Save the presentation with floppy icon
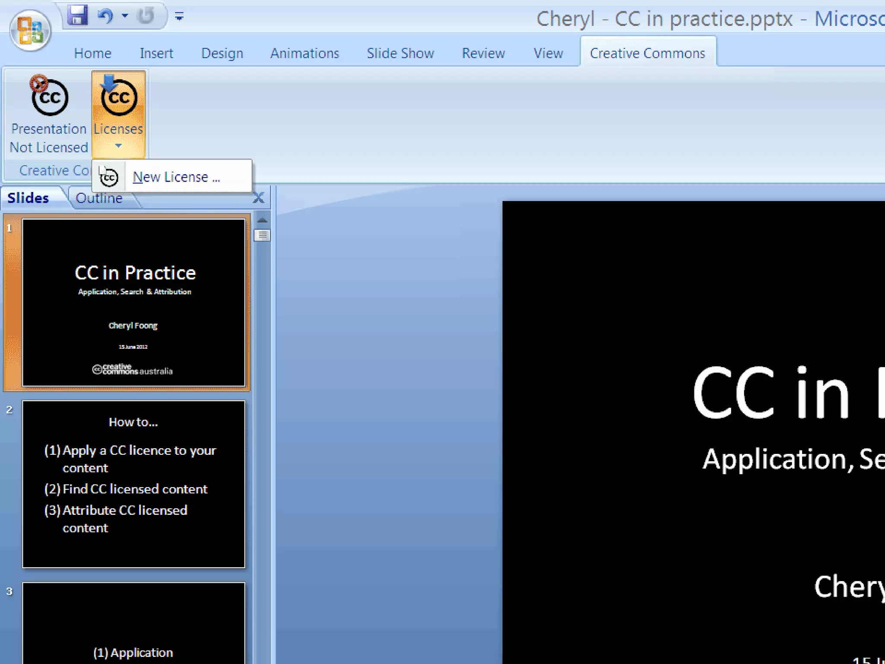This screenshot has width=885, height=664. [x=78, y=16]
